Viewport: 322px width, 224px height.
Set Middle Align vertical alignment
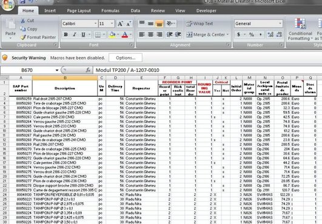pos(150,24)
